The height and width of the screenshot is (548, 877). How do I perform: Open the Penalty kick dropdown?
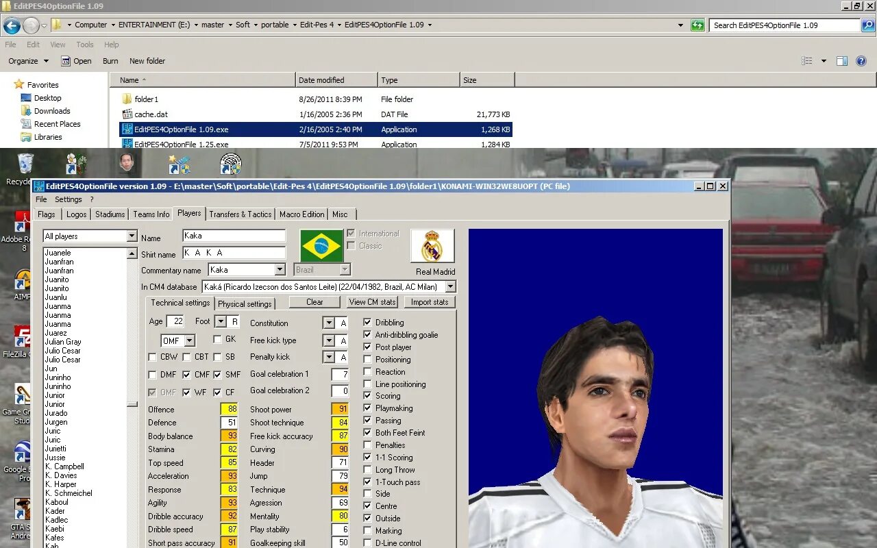pyautogui.click(x=329, y=357)
